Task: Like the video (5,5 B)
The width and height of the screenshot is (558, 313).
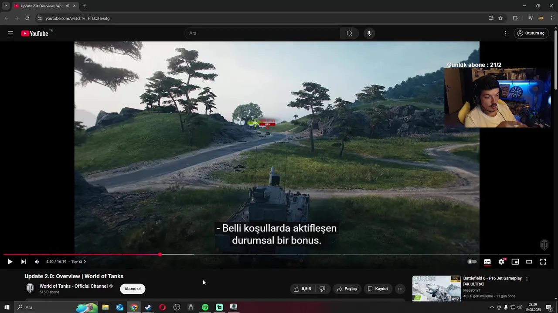Action: point(302,289)
